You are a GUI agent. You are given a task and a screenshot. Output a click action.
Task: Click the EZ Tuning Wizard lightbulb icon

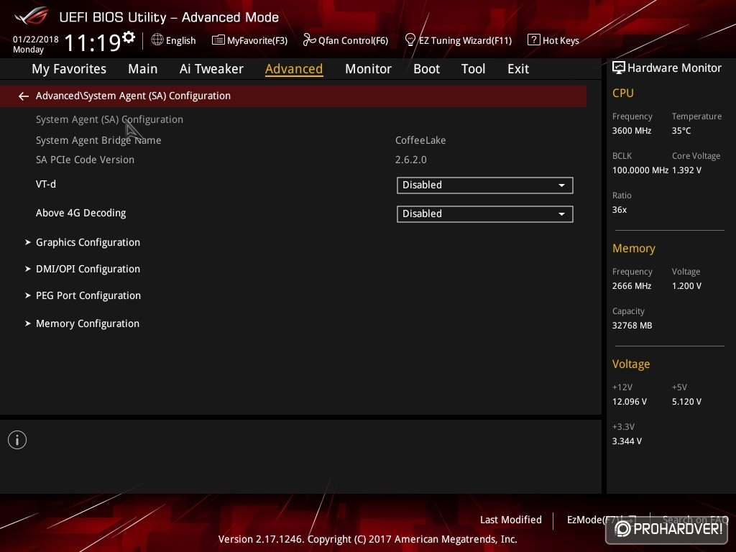[410, 40]
